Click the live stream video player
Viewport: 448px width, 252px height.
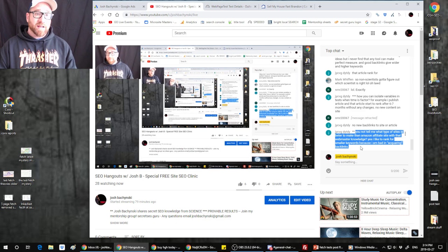click(205, 107)
